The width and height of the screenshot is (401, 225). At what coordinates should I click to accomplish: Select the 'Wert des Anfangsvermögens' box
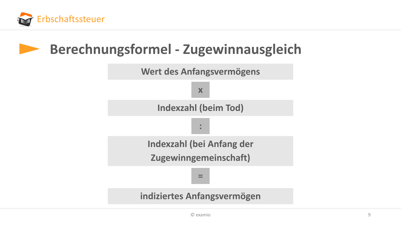tap(200, 71)
